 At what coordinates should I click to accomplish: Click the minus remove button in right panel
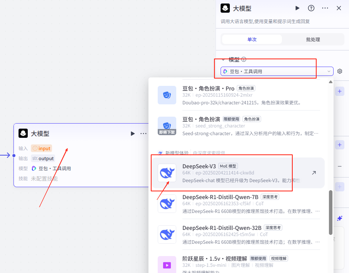coord(340,166)
